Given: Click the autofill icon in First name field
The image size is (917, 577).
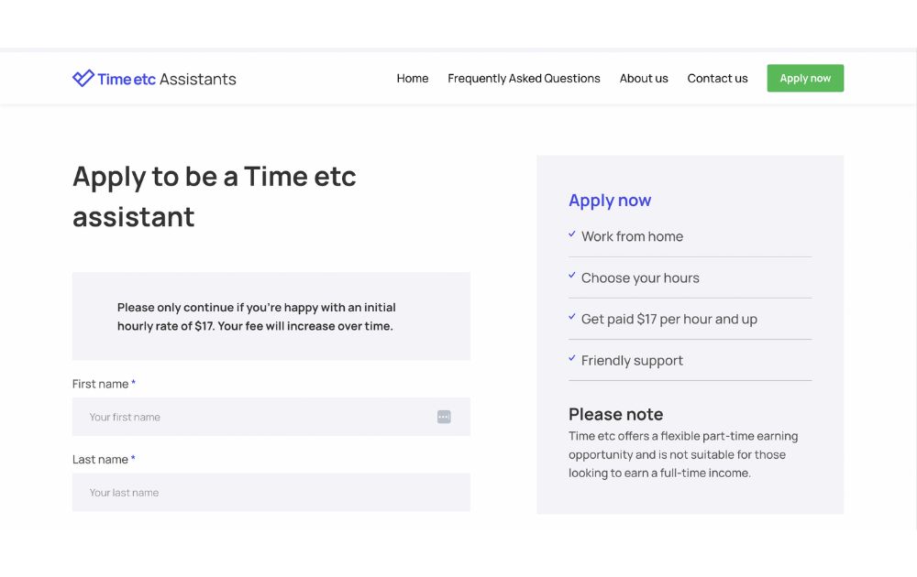Looking at the screenshot, I should (444, 417).
